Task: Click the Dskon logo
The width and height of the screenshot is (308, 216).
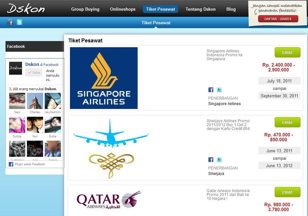Action: (x=26, y=9)
